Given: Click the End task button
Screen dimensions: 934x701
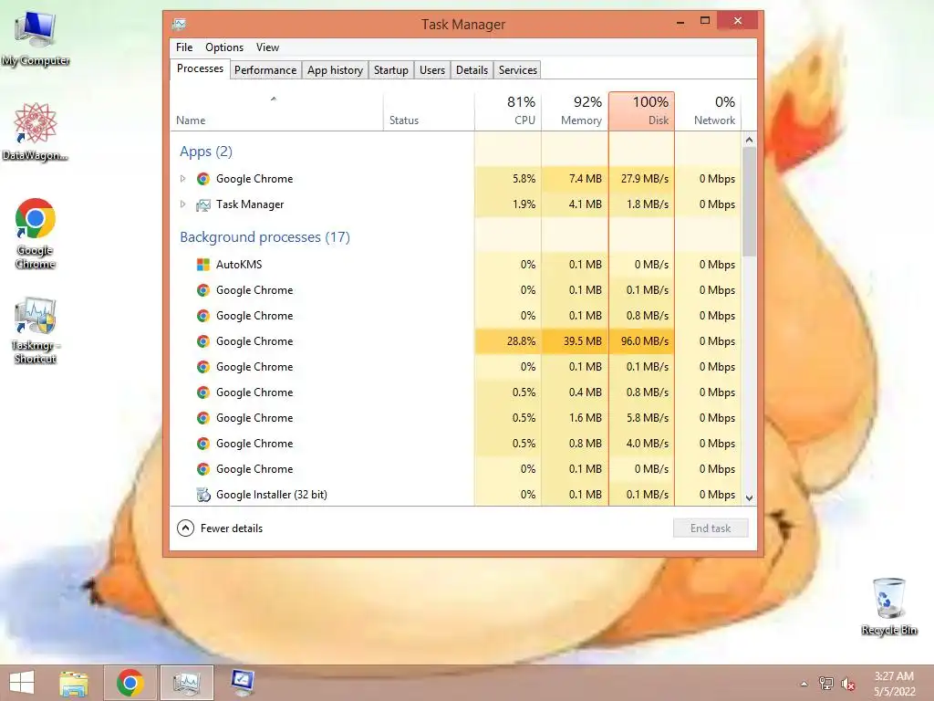Looking at the screenshot, I should (710, 528).
